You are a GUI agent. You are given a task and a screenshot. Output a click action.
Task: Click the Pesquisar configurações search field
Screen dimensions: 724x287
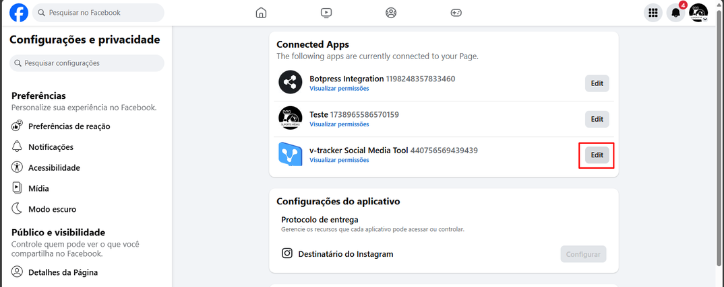[x=87, y=63]
